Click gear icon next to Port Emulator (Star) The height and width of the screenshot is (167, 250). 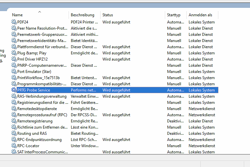(x=14, y=72)
